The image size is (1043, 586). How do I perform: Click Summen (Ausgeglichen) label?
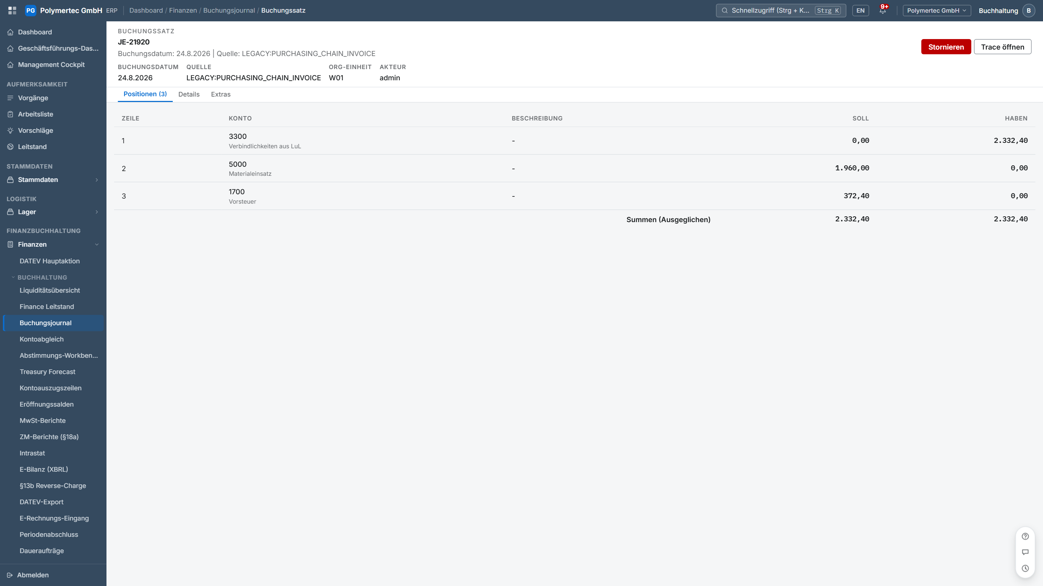pyautogui.click(x=668, y=220)
